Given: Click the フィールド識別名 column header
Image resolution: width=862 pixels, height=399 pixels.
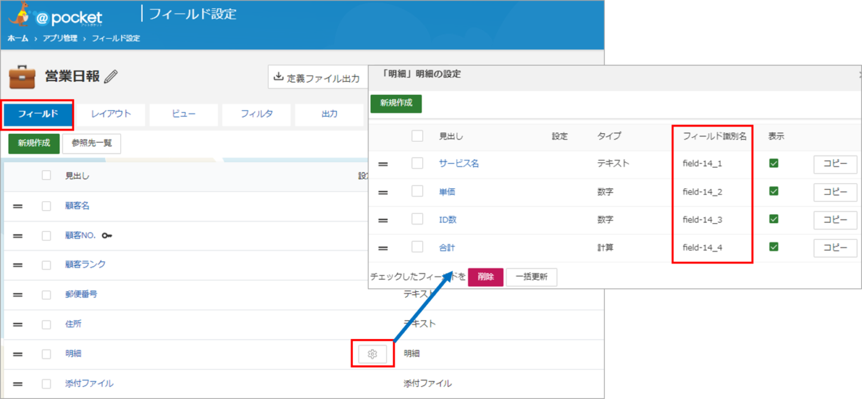Looking at the screenshot, I should pos(715,136).
